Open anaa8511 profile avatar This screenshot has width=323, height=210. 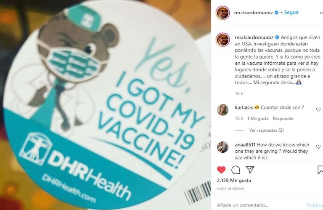point(222,147)
